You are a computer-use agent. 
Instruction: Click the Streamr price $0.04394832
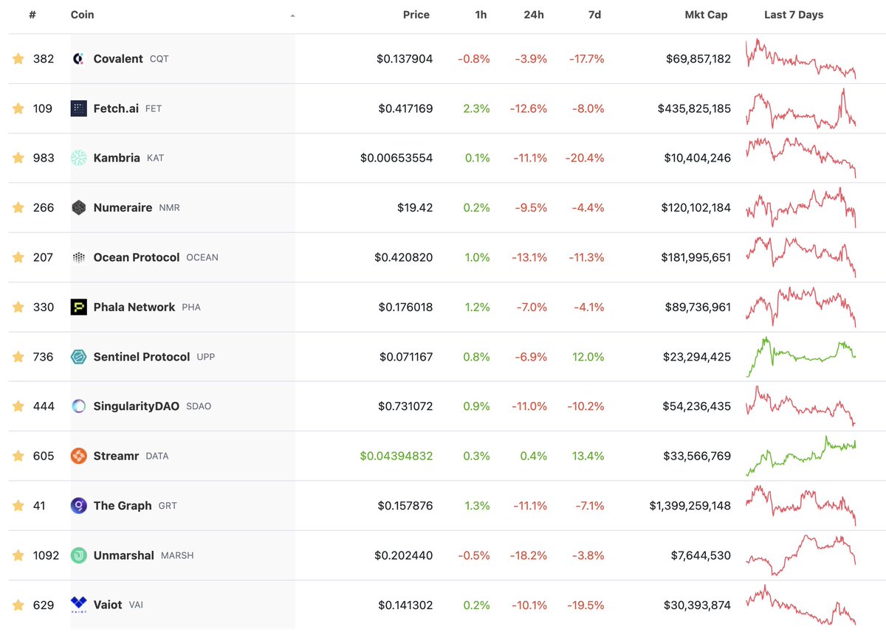tap(396, 456)
